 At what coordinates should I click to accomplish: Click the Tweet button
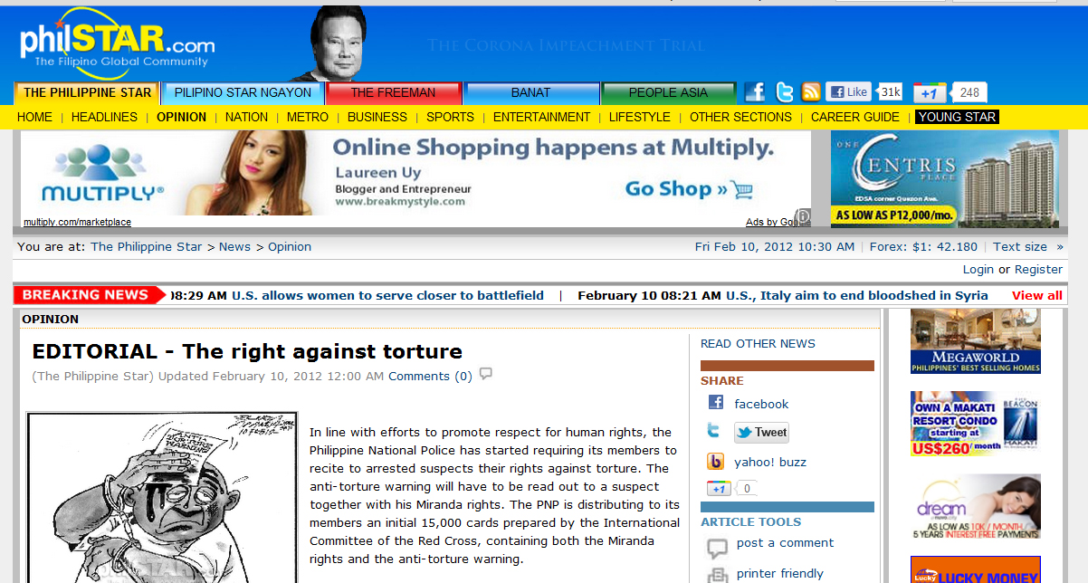761,433
